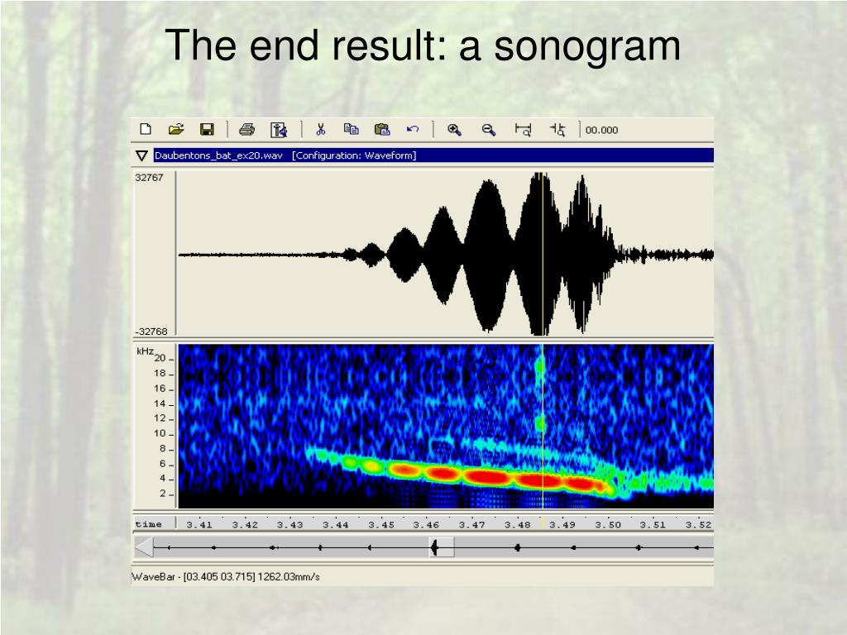Viewport: 847px width, 635px height.
Task: Click the 2 kHz axis label
Action: coord(163,494)
